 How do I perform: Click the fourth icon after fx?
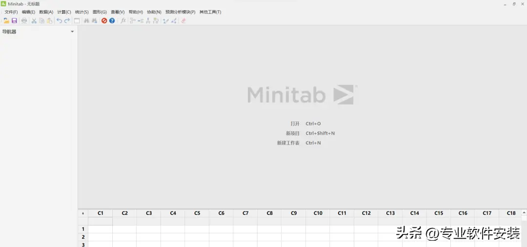pyautogui.click(x=156, y=21)
